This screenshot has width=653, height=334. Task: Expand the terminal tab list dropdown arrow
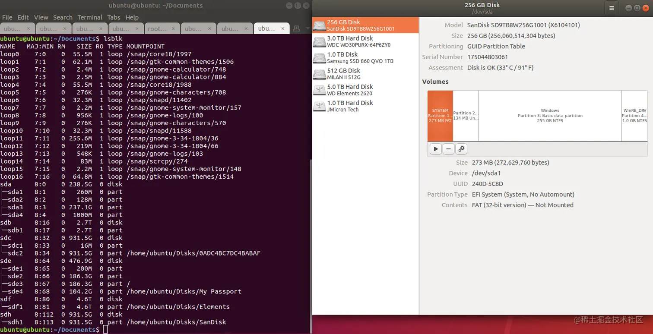[x=307, y=28]
